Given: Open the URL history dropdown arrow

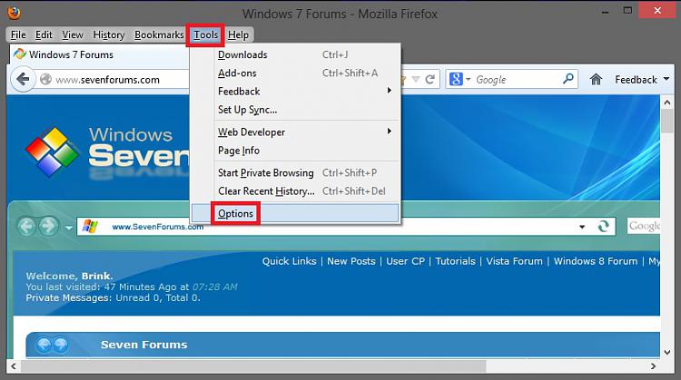Looking at the screenshot, I should point(416,80).
